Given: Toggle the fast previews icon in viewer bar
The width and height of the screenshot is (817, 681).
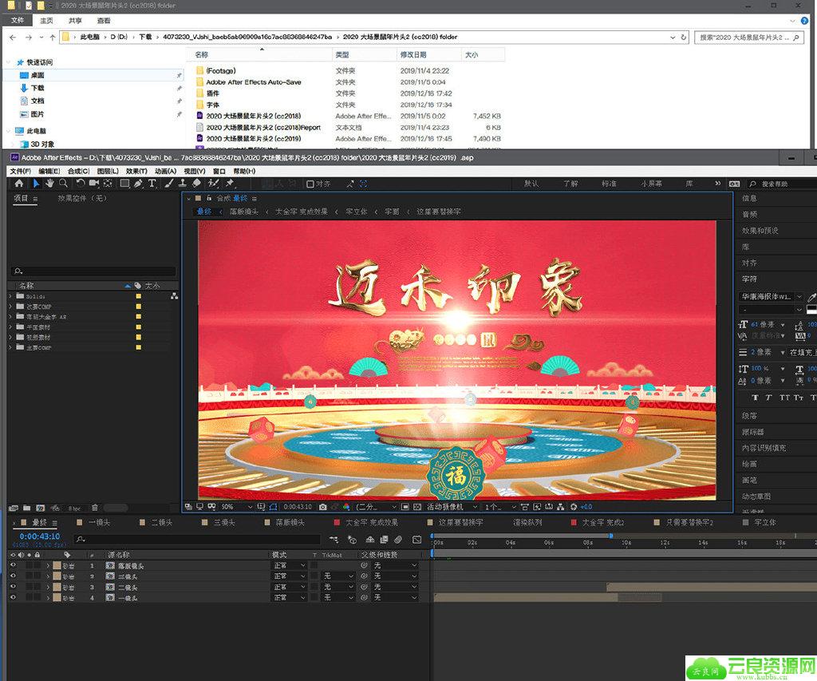Looking at the screenshot, I should click(x=535, y=507).
